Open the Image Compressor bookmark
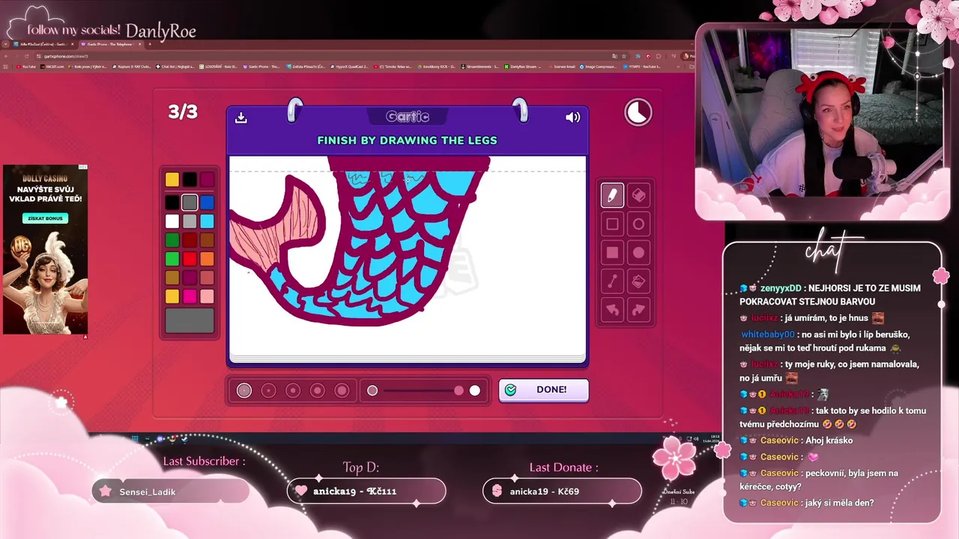Viewport: 959px width, 539px height. (599, 67)
